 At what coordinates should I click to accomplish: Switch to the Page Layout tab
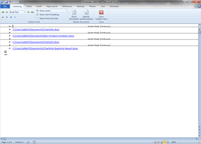[52, 6]
